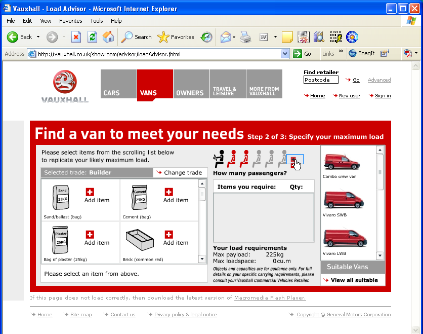Click the Find retailer Postcode field

click(x=321, y=80)
